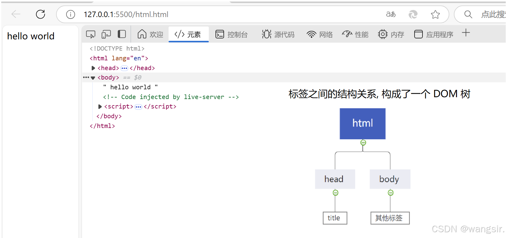The height and width of the screenshot is (238, 506).
Task: Expand head's collapsed content ellipsis
Action: 124,68
